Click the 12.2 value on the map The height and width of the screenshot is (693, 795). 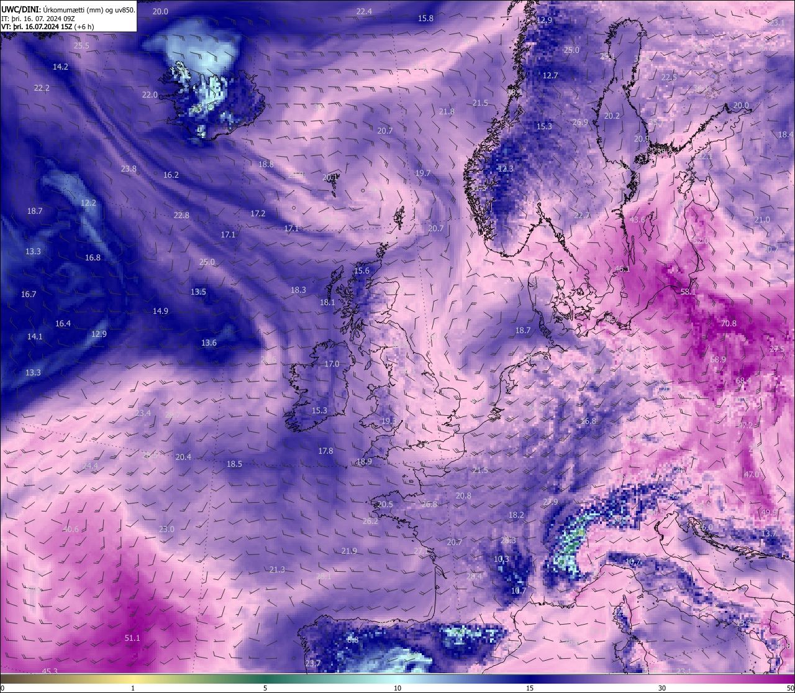coord(88,203)
